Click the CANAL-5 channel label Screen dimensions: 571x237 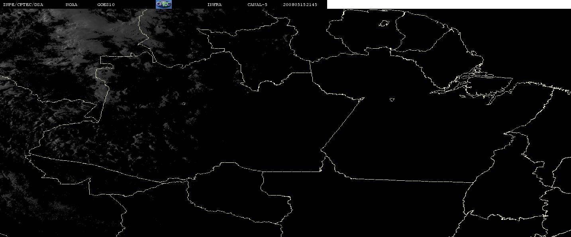(257, 4)
